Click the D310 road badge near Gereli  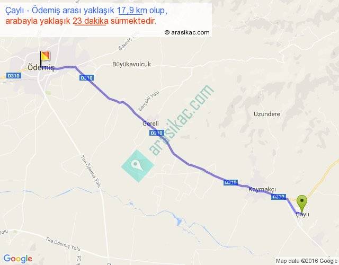tap(157, 133)
